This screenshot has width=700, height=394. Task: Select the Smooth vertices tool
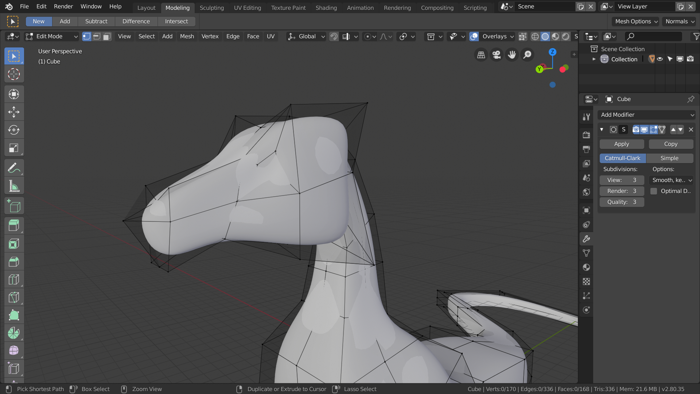tap(14, 351)
